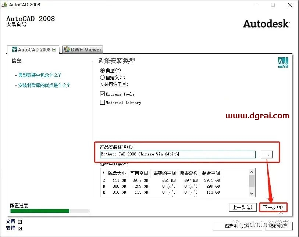The height and width of the screenshot is (237, 299).
Task: Click the disk table scroll down arrow
Action: click(x=252, y=193)
